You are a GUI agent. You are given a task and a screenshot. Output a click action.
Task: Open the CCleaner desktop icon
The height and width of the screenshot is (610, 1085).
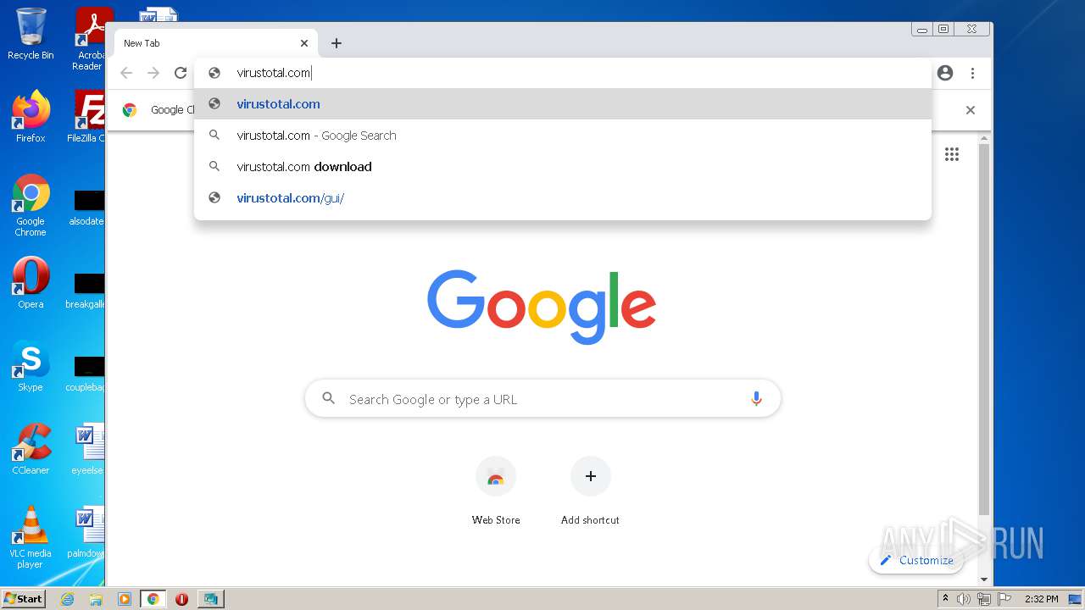point(31,449)
